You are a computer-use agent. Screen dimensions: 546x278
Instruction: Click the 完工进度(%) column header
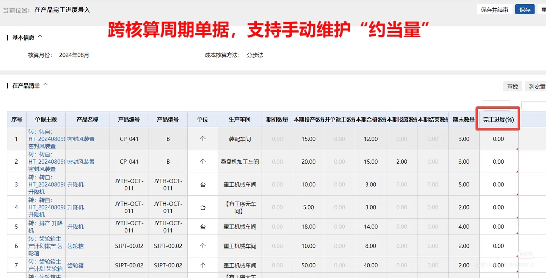coord(499,119)
